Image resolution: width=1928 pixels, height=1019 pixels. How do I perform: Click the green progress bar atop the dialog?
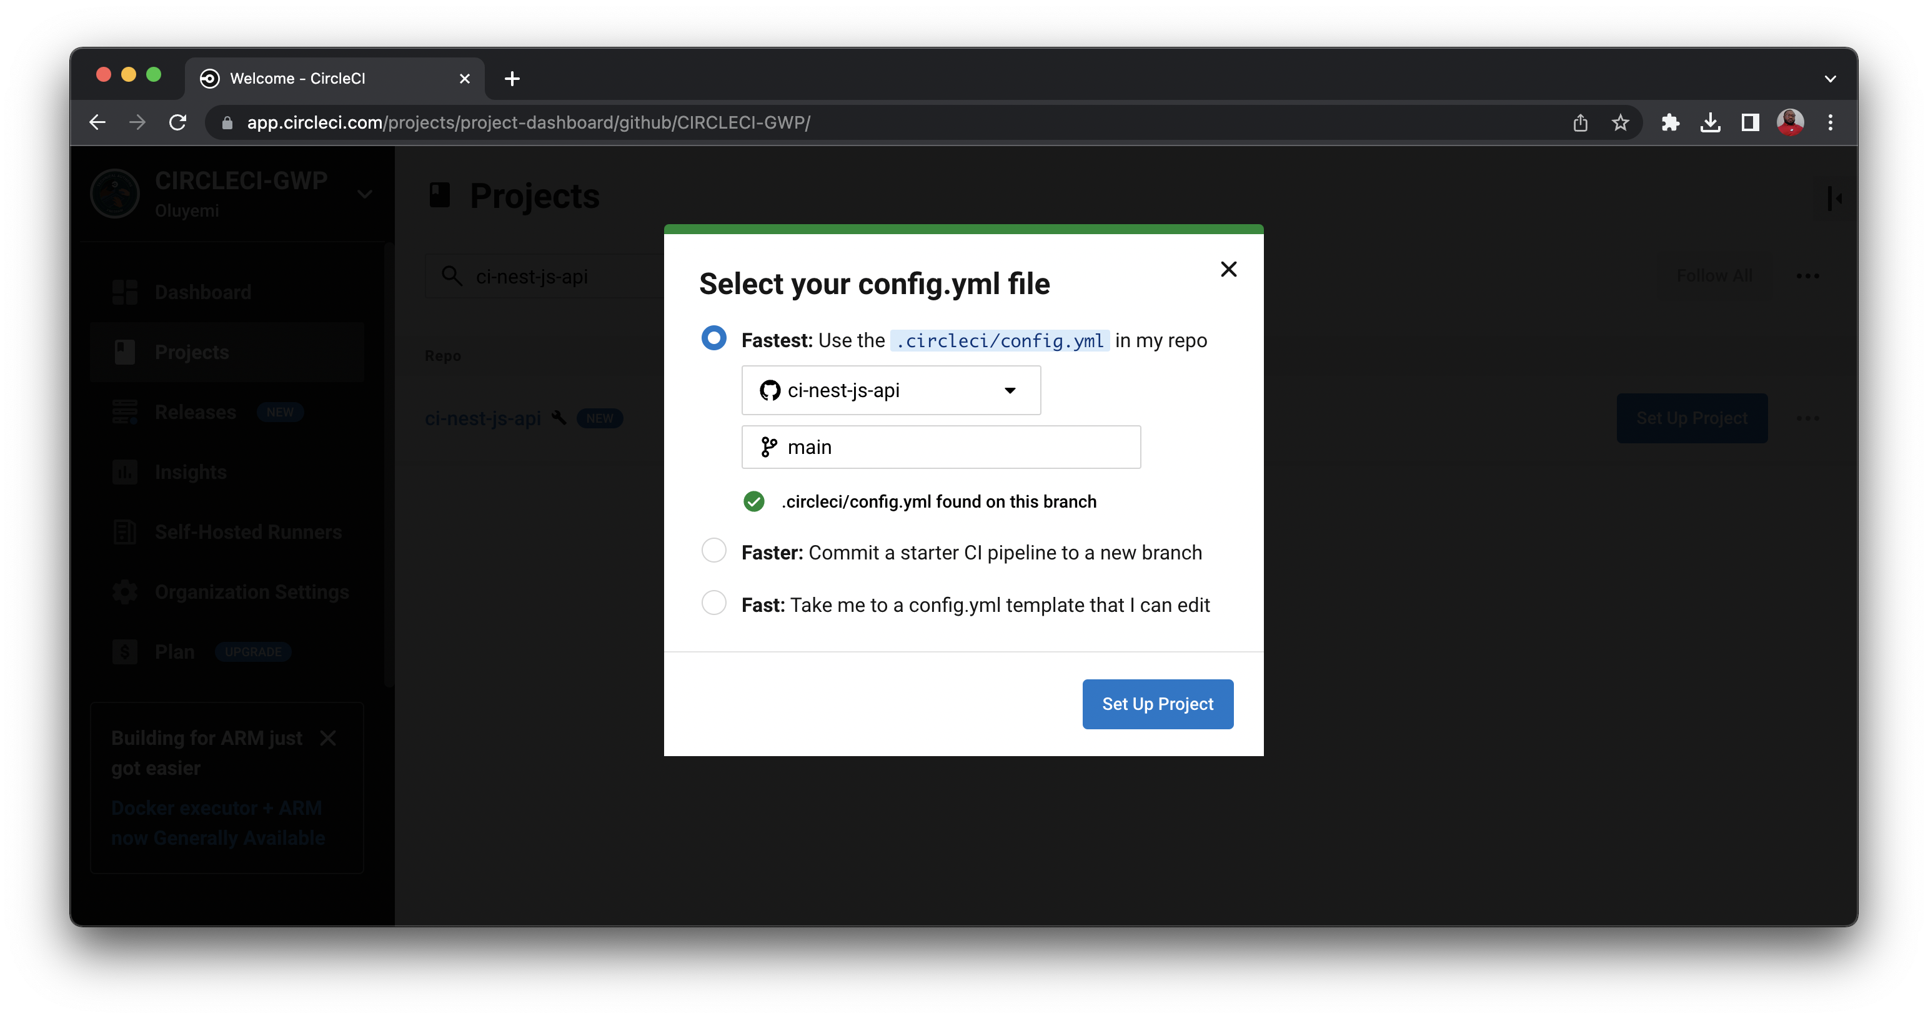963,229
